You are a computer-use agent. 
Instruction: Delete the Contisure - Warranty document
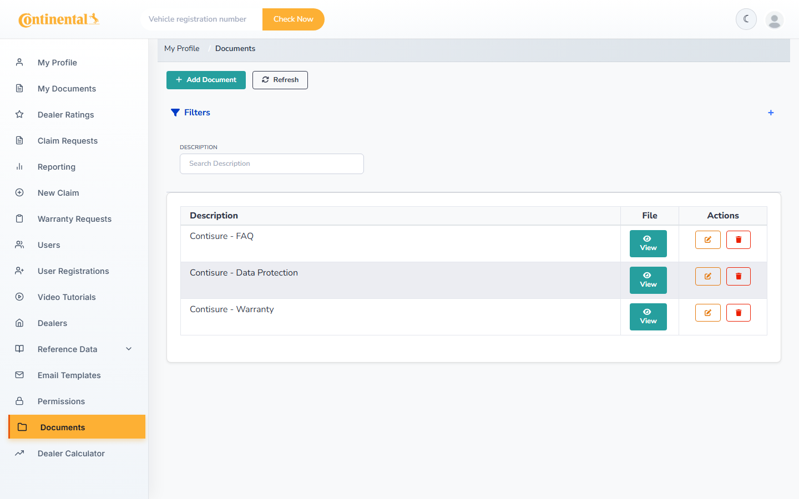739,313
